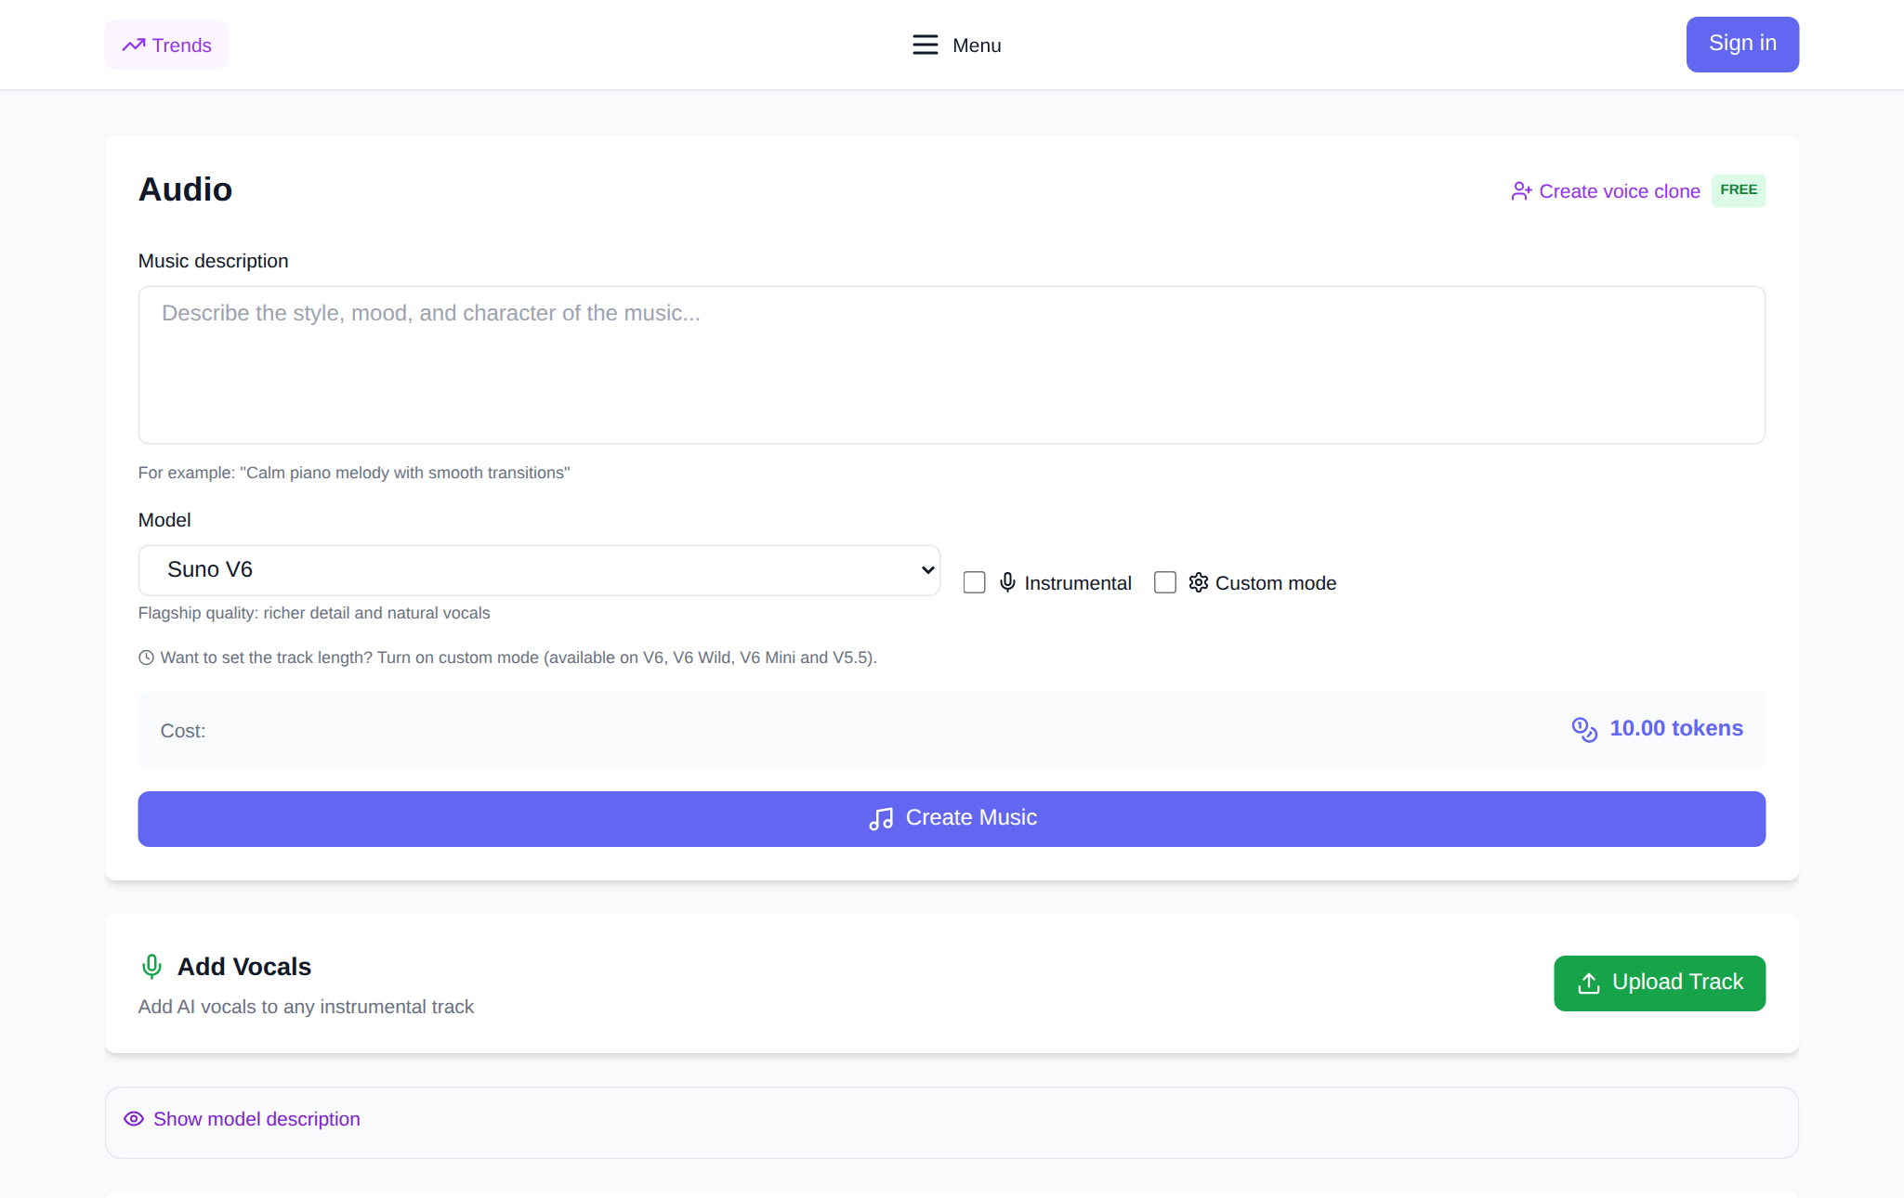Open the hamburger Menu icon
Image resolution: width=1904 pixels, height=1198 pixels.
tap(925, 45)
